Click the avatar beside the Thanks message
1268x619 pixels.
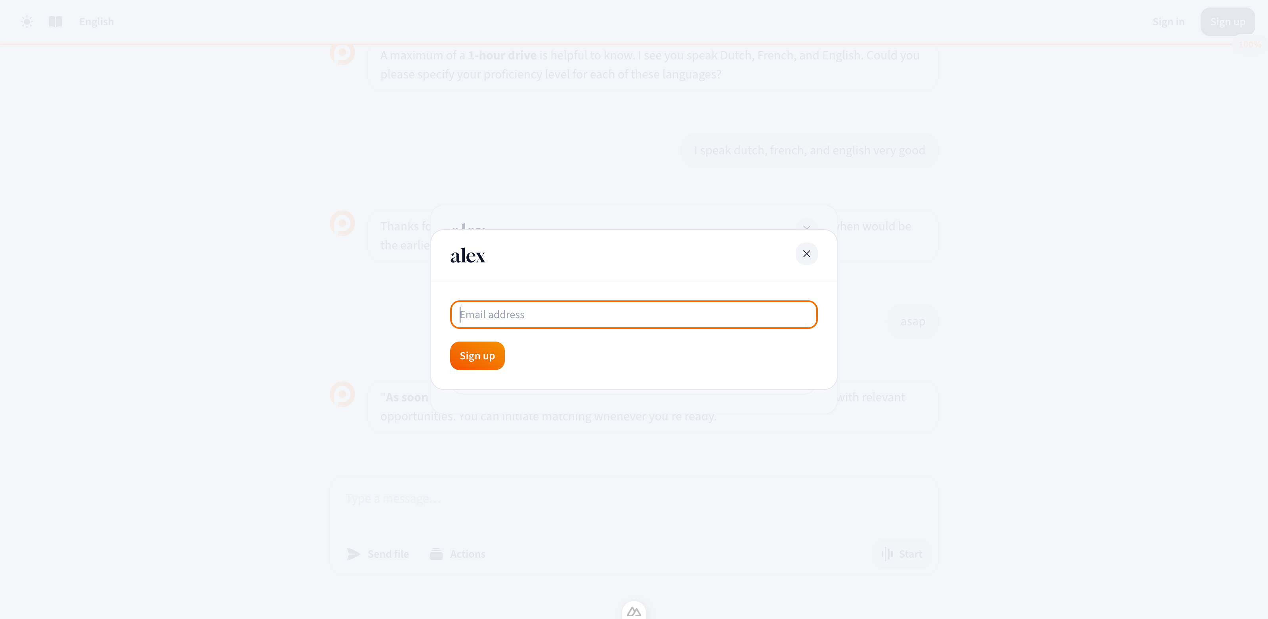click(x=343, y=223)
